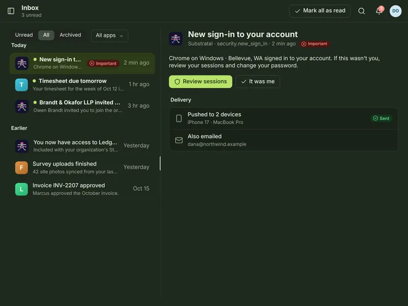Click the Review sessions button

coord(201,82)
